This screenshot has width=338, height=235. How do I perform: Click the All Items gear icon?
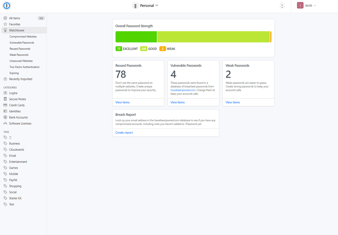(x=5, y=18)
